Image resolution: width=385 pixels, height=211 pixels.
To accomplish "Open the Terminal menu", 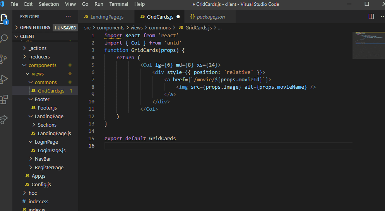I will 118,4.
